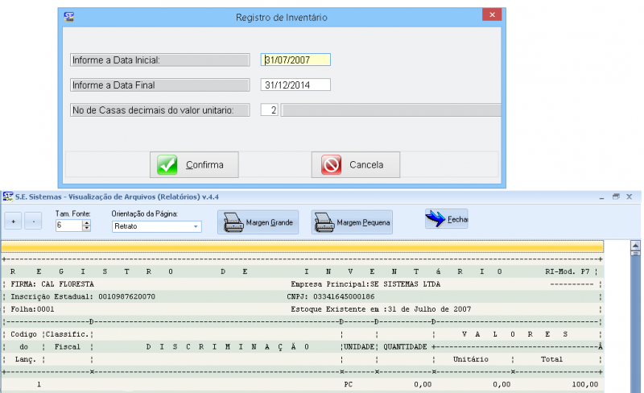Click the Data Final date field
This screenshot has height=393, width=644.
[x=295, y=85]
